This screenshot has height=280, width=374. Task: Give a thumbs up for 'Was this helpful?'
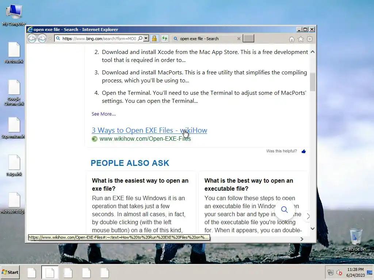coord(304,151)
